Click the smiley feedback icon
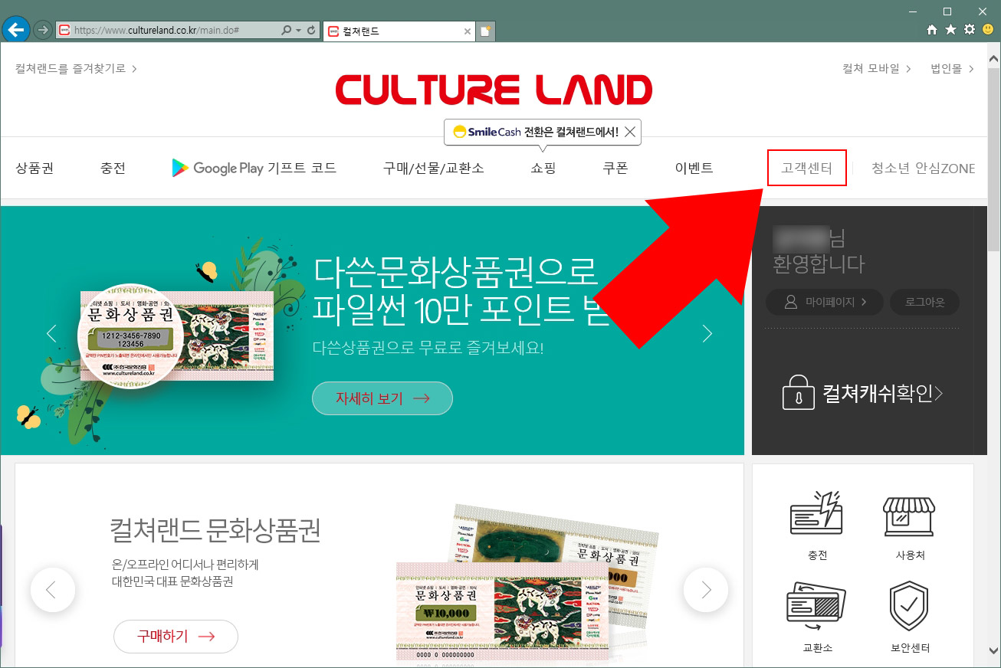 [x=987, y=30]
